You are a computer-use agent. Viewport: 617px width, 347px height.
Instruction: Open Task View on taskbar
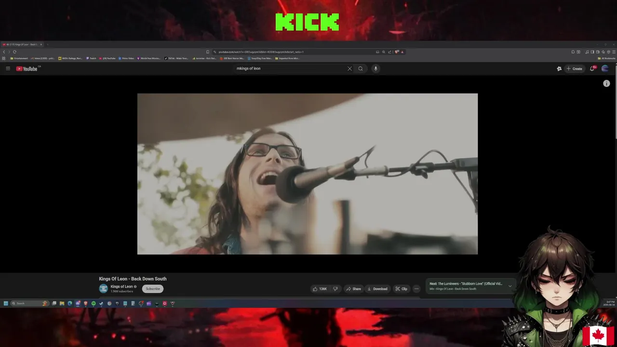coord(54,303)
